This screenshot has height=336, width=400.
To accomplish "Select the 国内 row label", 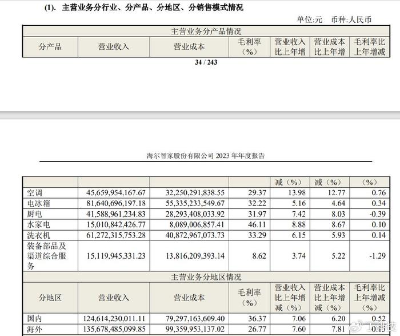I will tap(35, 319).
